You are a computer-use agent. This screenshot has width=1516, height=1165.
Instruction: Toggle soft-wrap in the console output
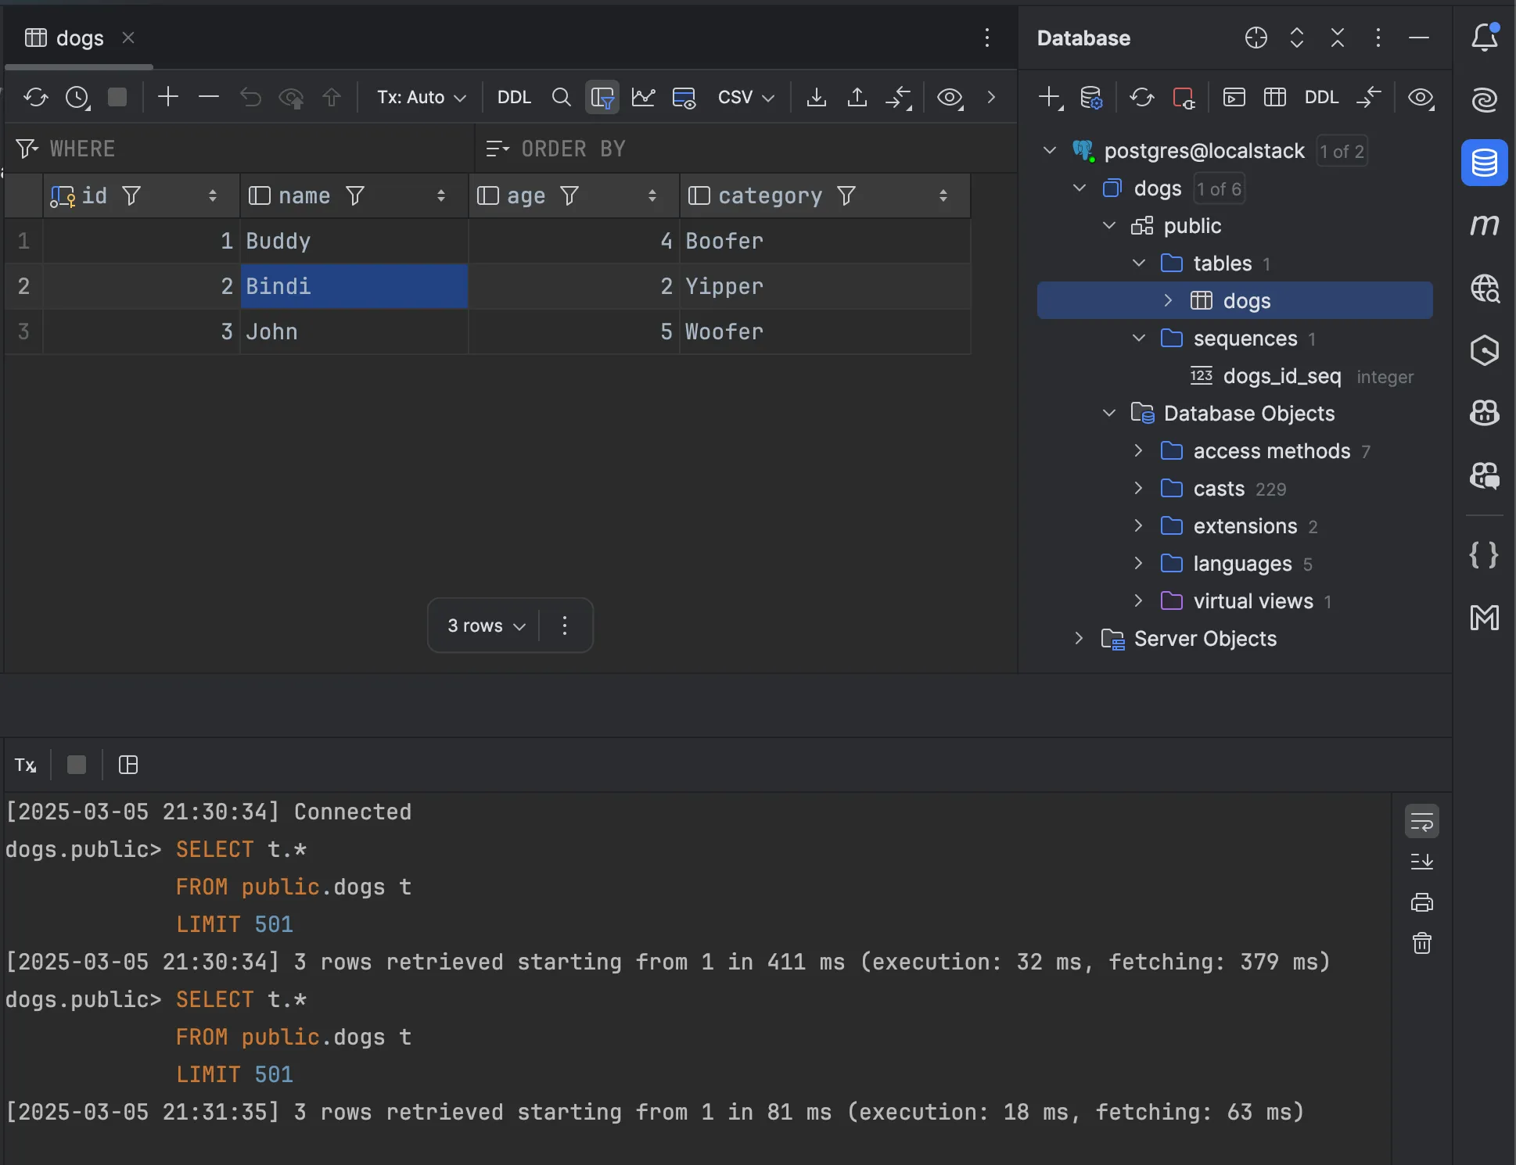pyautogui.click(x=1421, y=822)
